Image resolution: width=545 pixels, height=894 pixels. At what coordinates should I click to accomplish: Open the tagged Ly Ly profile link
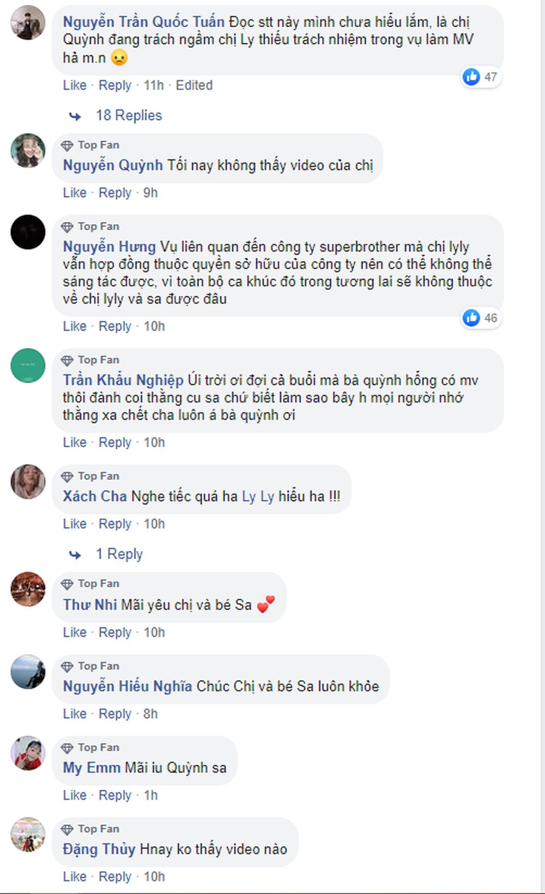258,496
